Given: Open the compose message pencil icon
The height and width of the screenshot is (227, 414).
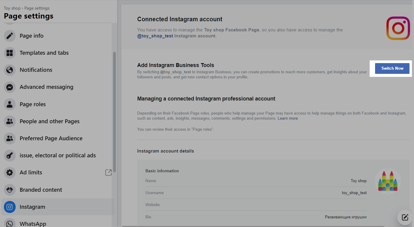Looking at the screenshot, I should click(x=405, y=217).
